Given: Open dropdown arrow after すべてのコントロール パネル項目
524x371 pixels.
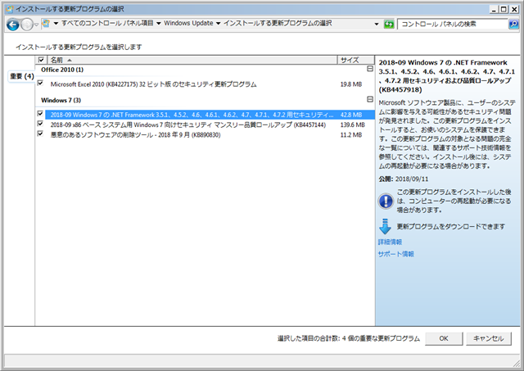Looking at the screenshot, I should click(x=158, y=24).
